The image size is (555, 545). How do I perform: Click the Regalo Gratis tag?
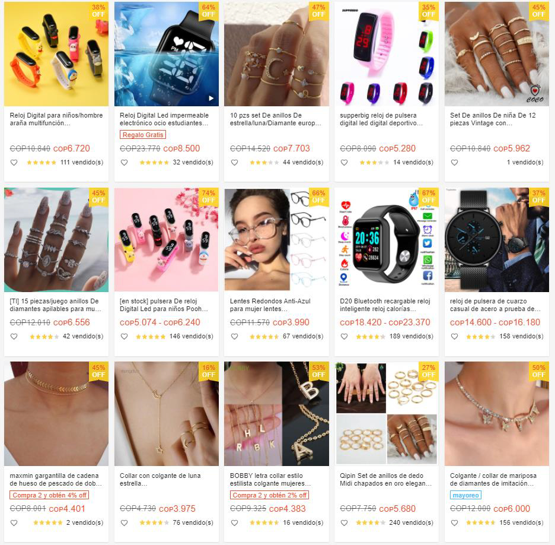pos(143,135)
